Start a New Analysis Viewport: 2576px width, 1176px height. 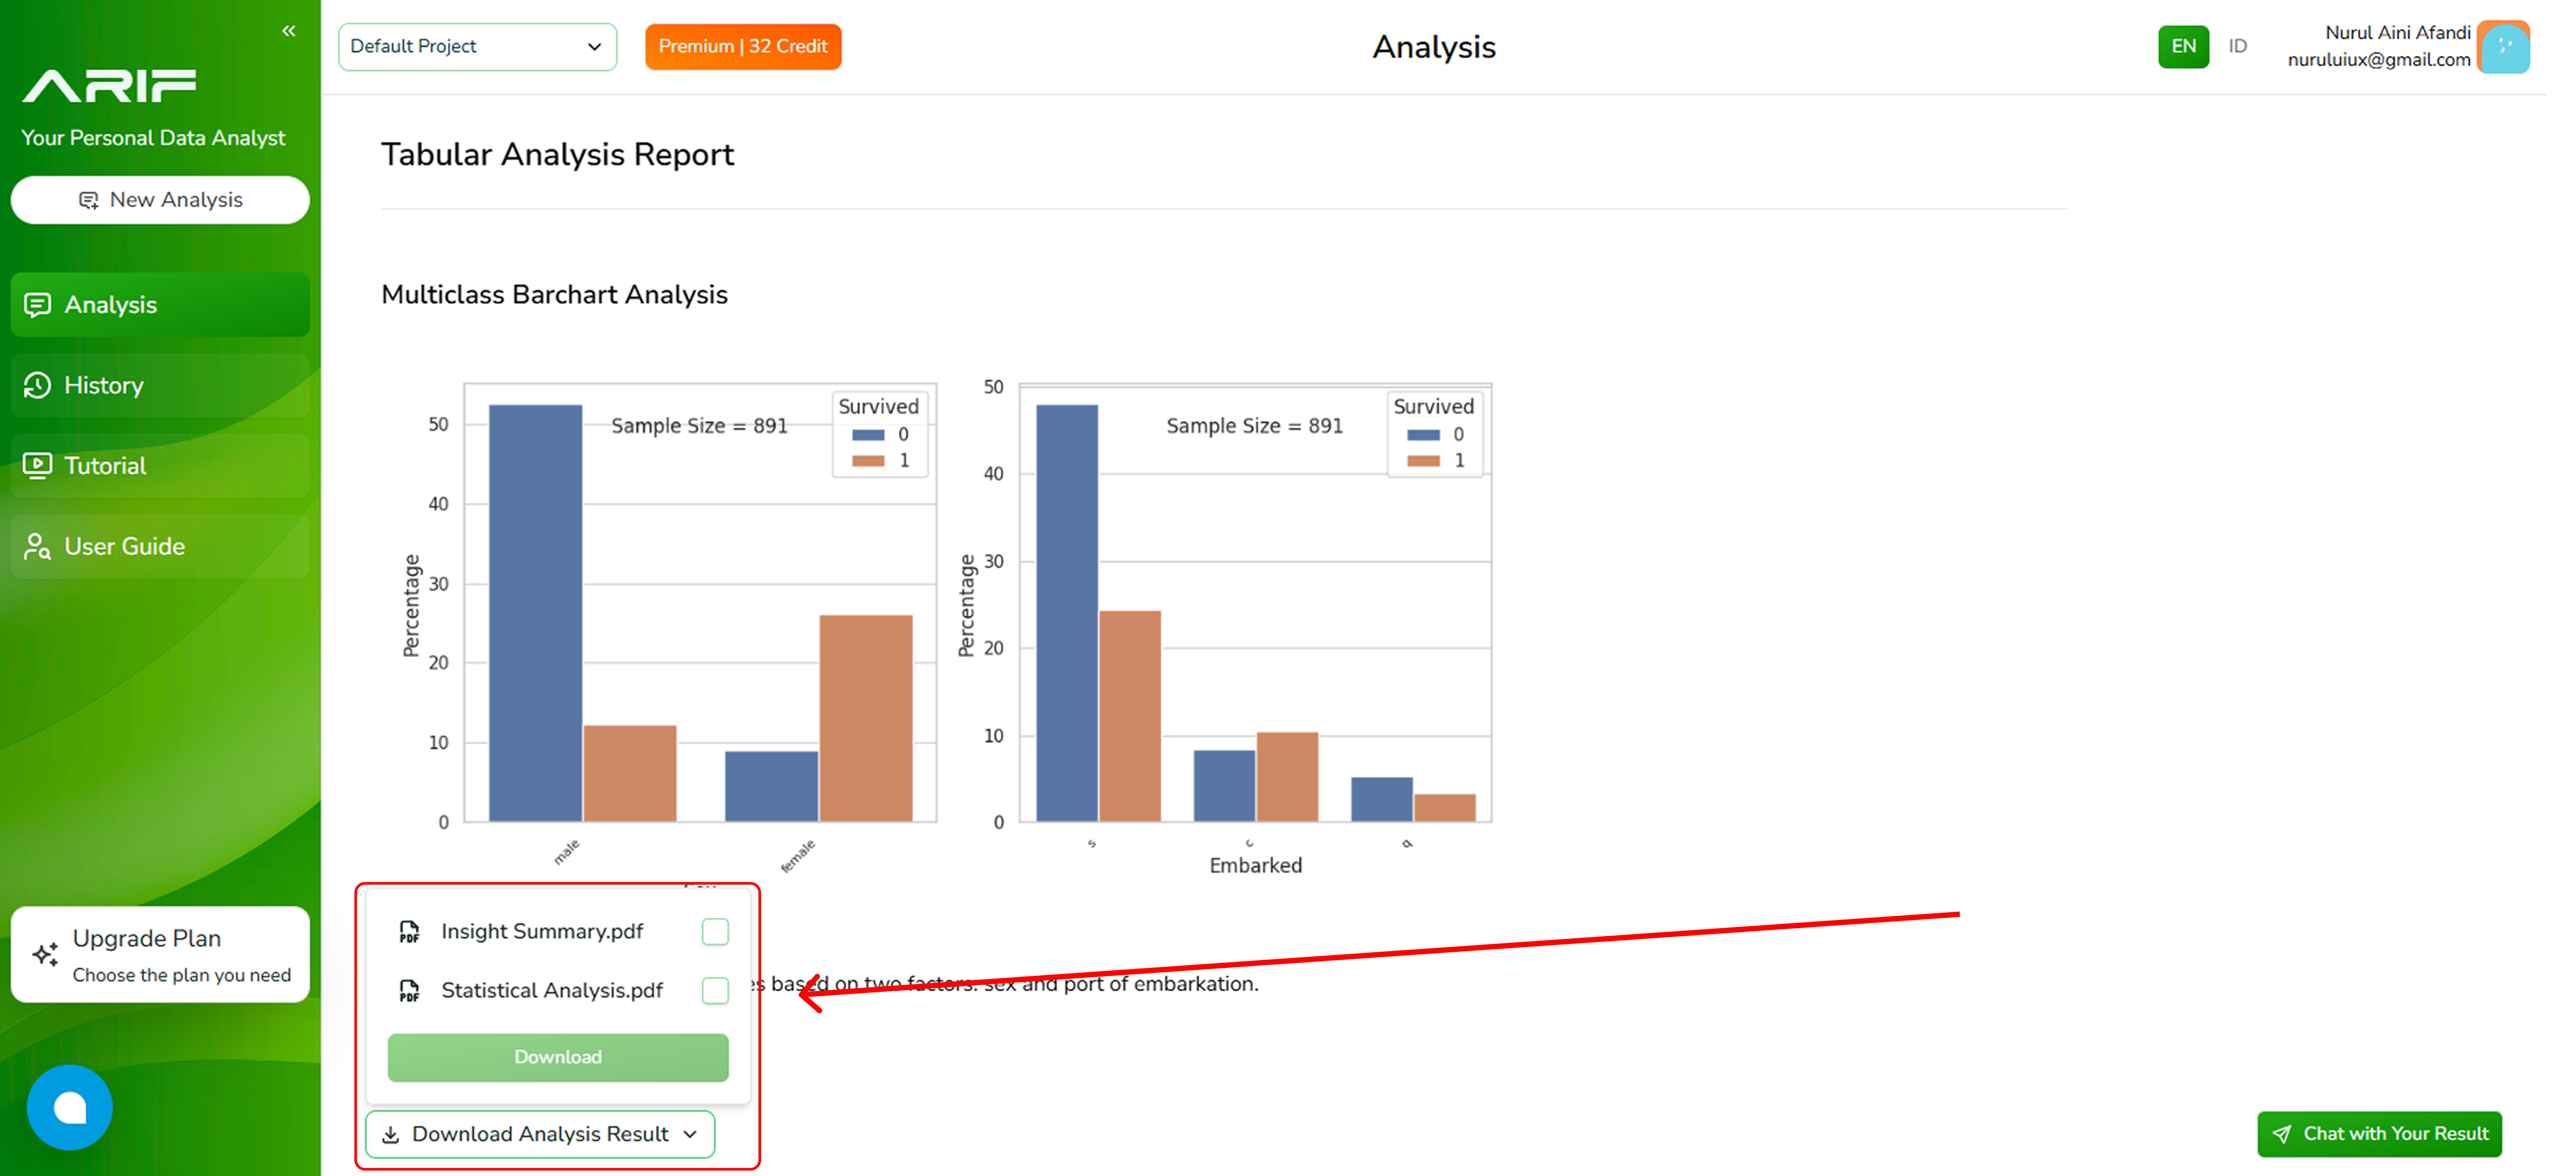tap(160, 200)
